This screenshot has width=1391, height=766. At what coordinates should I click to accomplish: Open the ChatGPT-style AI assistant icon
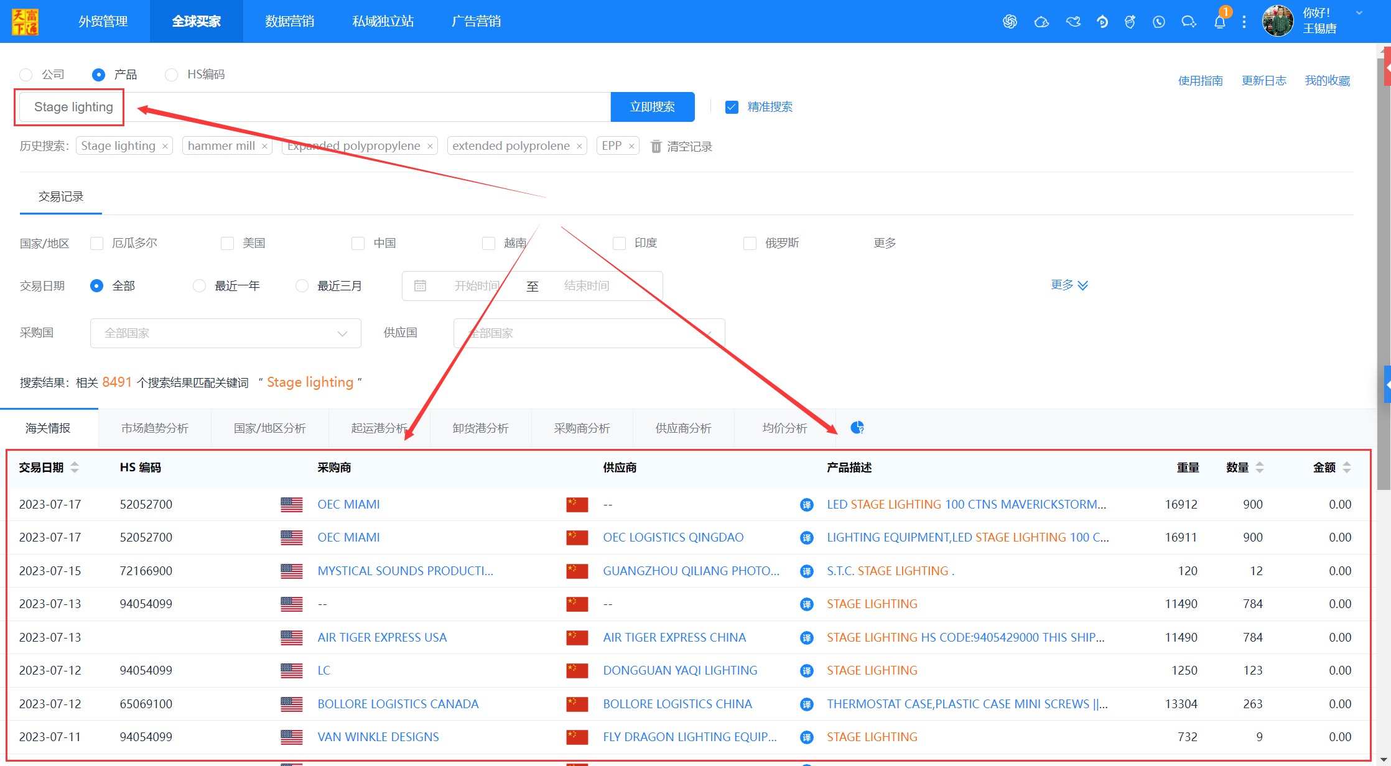coord(1010,22)
